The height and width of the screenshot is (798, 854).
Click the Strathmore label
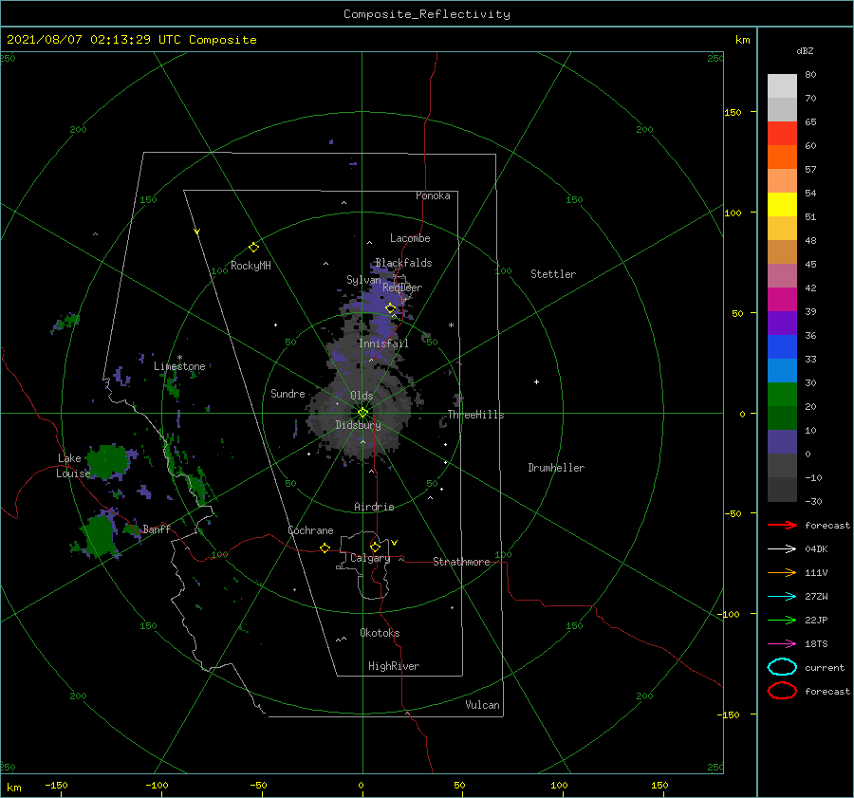point(461,562)
